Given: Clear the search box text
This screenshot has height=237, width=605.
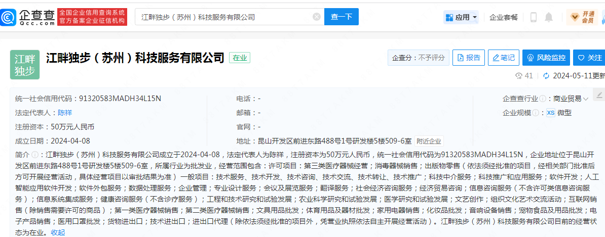Looking at the screenshot, I should click(x=316, y=17).
